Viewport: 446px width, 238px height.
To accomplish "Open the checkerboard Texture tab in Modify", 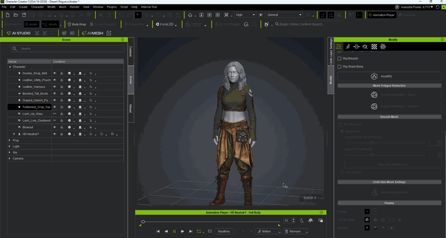I will [374, 47].
